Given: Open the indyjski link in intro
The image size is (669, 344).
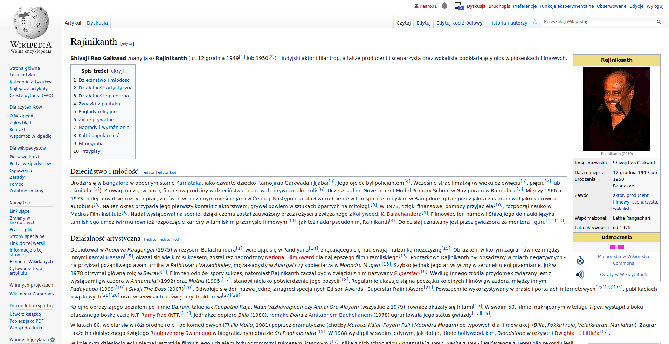Looking at the screenshot, I should click(x=291, y=58).
